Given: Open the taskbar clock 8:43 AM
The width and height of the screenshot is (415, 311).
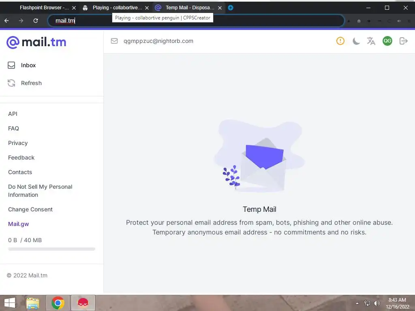Looking at the screenshot, I should point(397,303).
